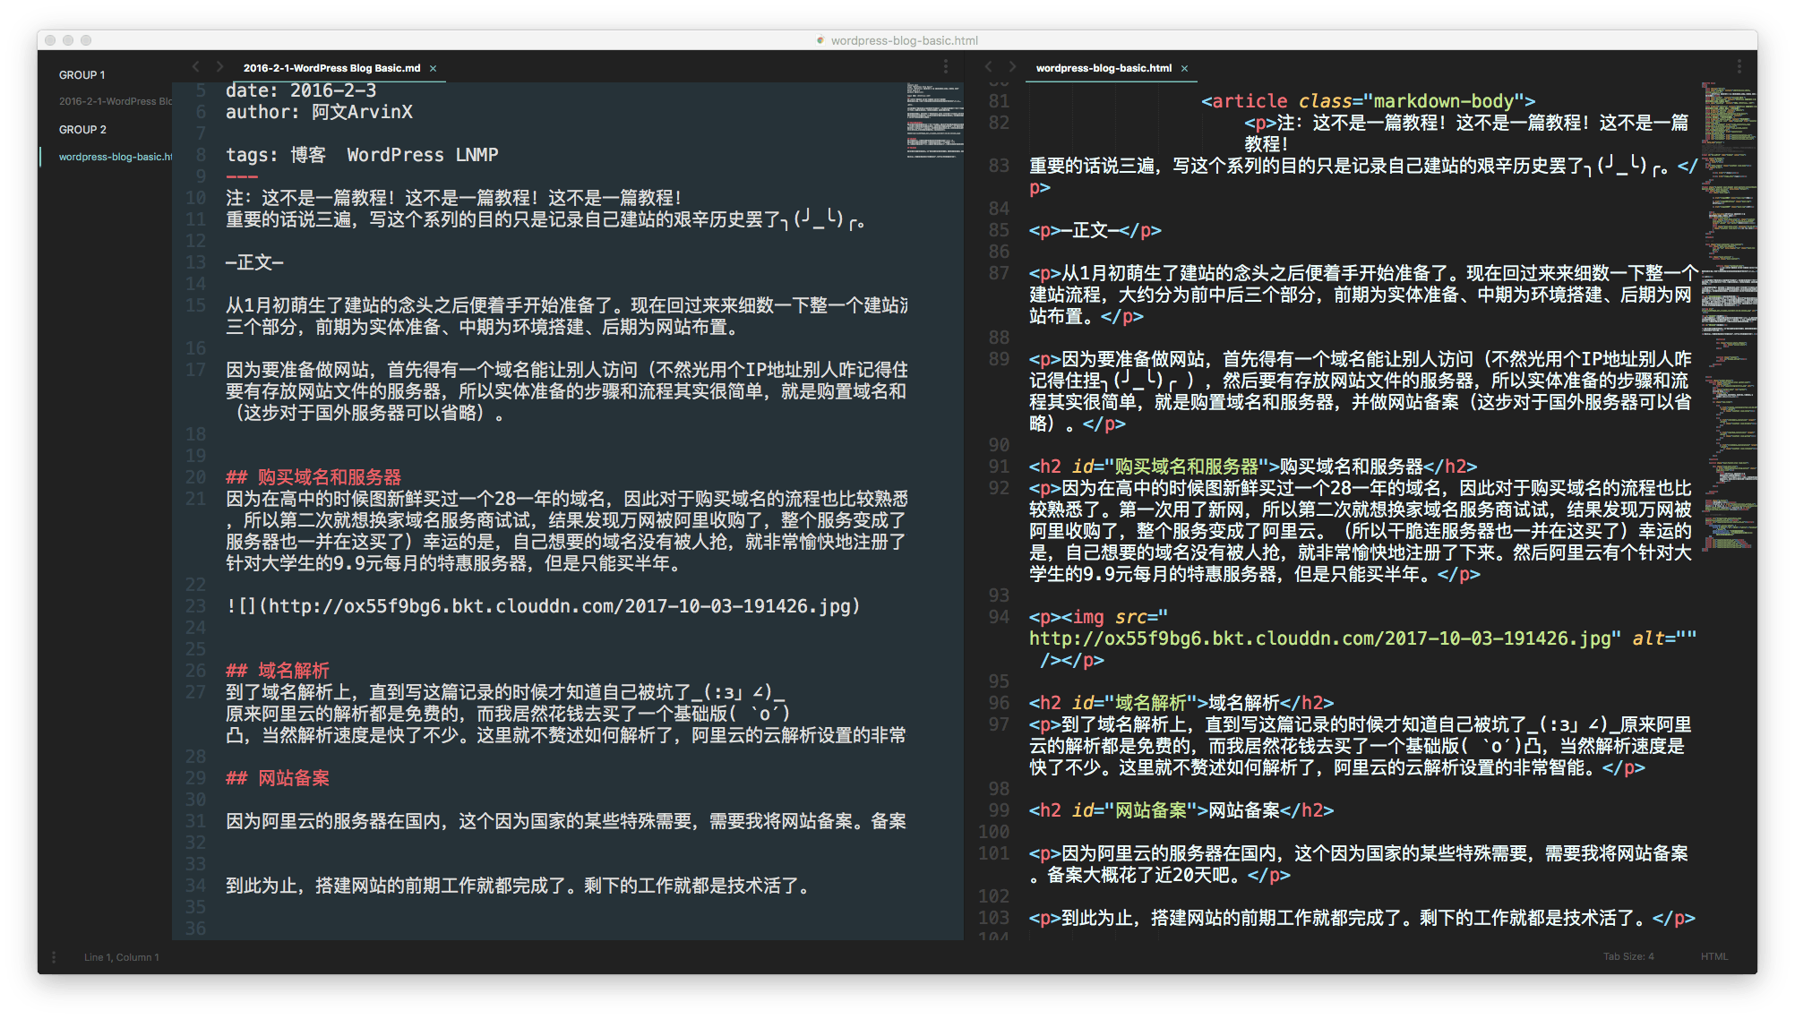The height and width of the screenshot is (1019, 1795).
Task: Open right pane three-dot tab options menu
Action: click(1739, 67)
